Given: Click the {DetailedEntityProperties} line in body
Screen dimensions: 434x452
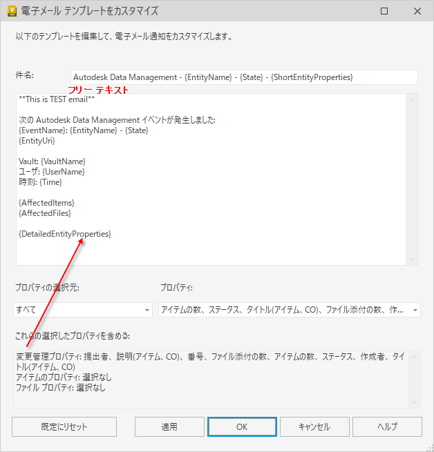Looking at the screenshot, I should click(x=65, y=234).
